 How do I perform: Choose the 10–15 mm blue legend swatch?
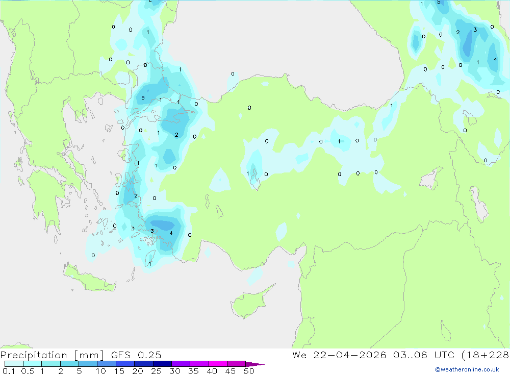click(107, 364)
